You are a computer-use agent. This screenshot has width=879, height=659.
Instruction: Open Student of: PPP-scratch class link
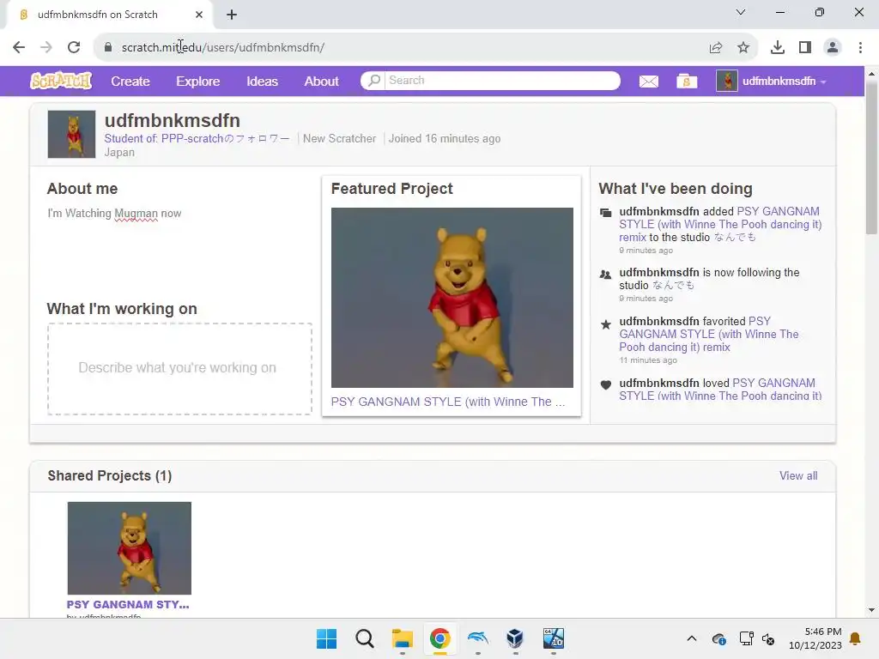(x=197, y=138)
